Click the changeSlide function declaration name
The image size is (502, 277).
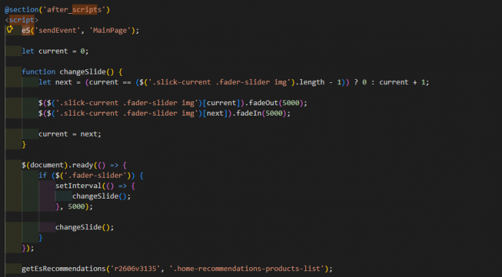[82, 72]
